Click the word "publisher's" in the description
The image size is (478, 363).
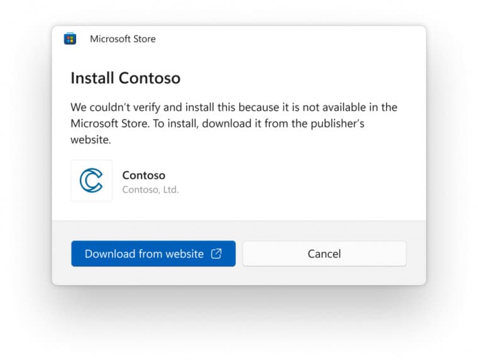335,123
